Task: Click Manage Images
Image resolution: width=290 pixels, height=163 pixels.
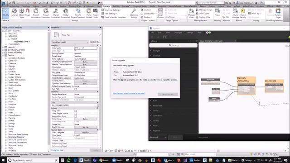Action: click(204, 10)
